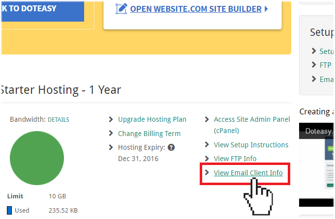Viewport: 335px width, 219px height.
Task: Click the chevron beside Upgrade Hosting Plan
Action: (111, 119)
